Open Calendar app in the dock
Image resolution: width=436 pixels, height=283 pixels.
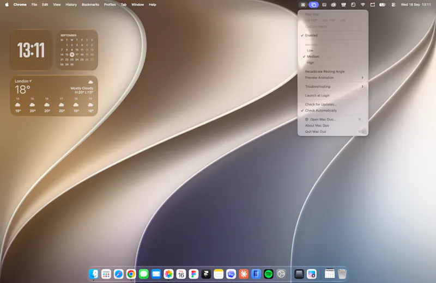click(x=181, y=274)
